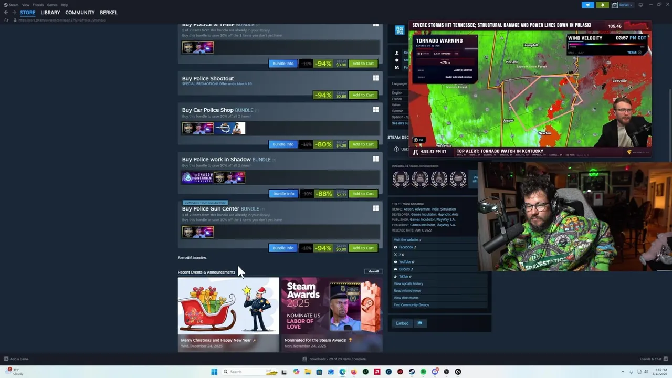The height and width of the screenshot is (378, 672).
Task: Add Police work in Shadow bundle to cart
Action: [x=363, y=194]
